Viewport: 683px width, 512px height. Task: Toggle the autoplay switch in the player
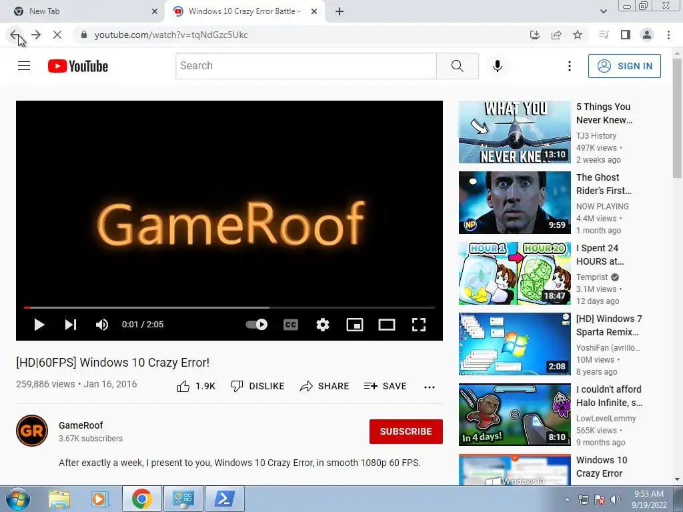[x=257, y=325]
